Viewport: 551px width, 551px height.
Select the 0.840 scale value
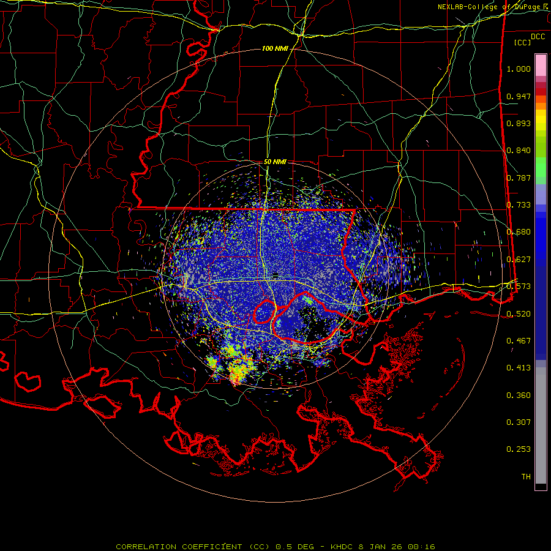[519, 151]
